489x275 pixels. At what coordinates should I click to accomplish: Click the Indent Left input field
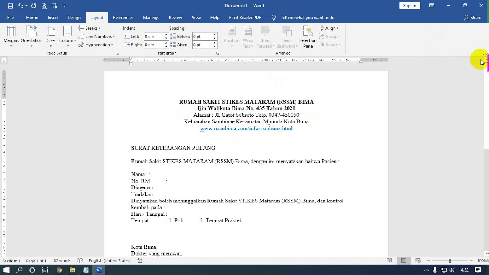pyautogui.click(x=154, y=37)
